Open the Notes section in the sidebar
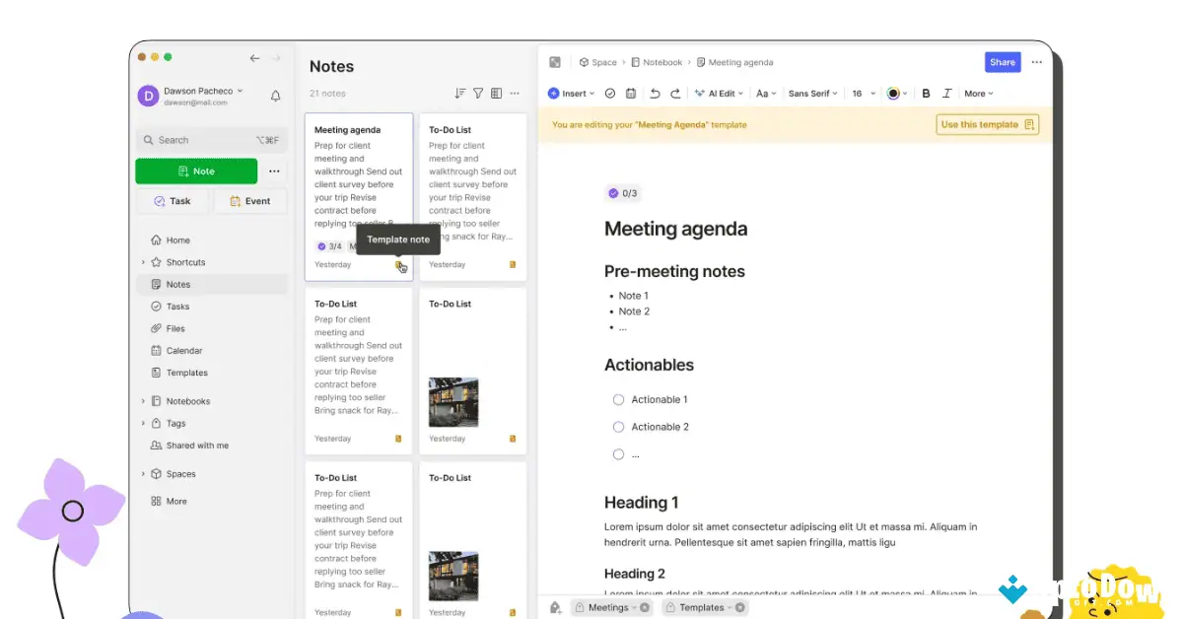1183x619 pixels. coord(177,284)
